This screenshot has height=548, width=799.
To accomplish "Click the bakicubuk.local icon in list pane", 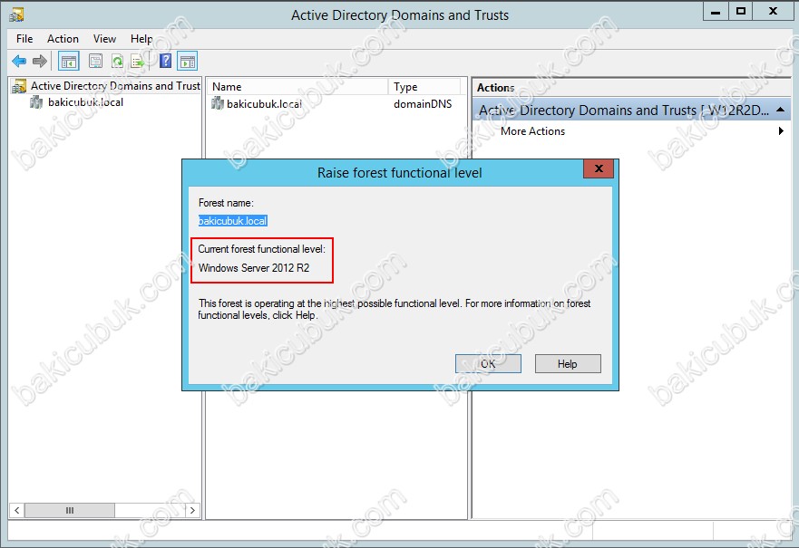I will point(218,104).
